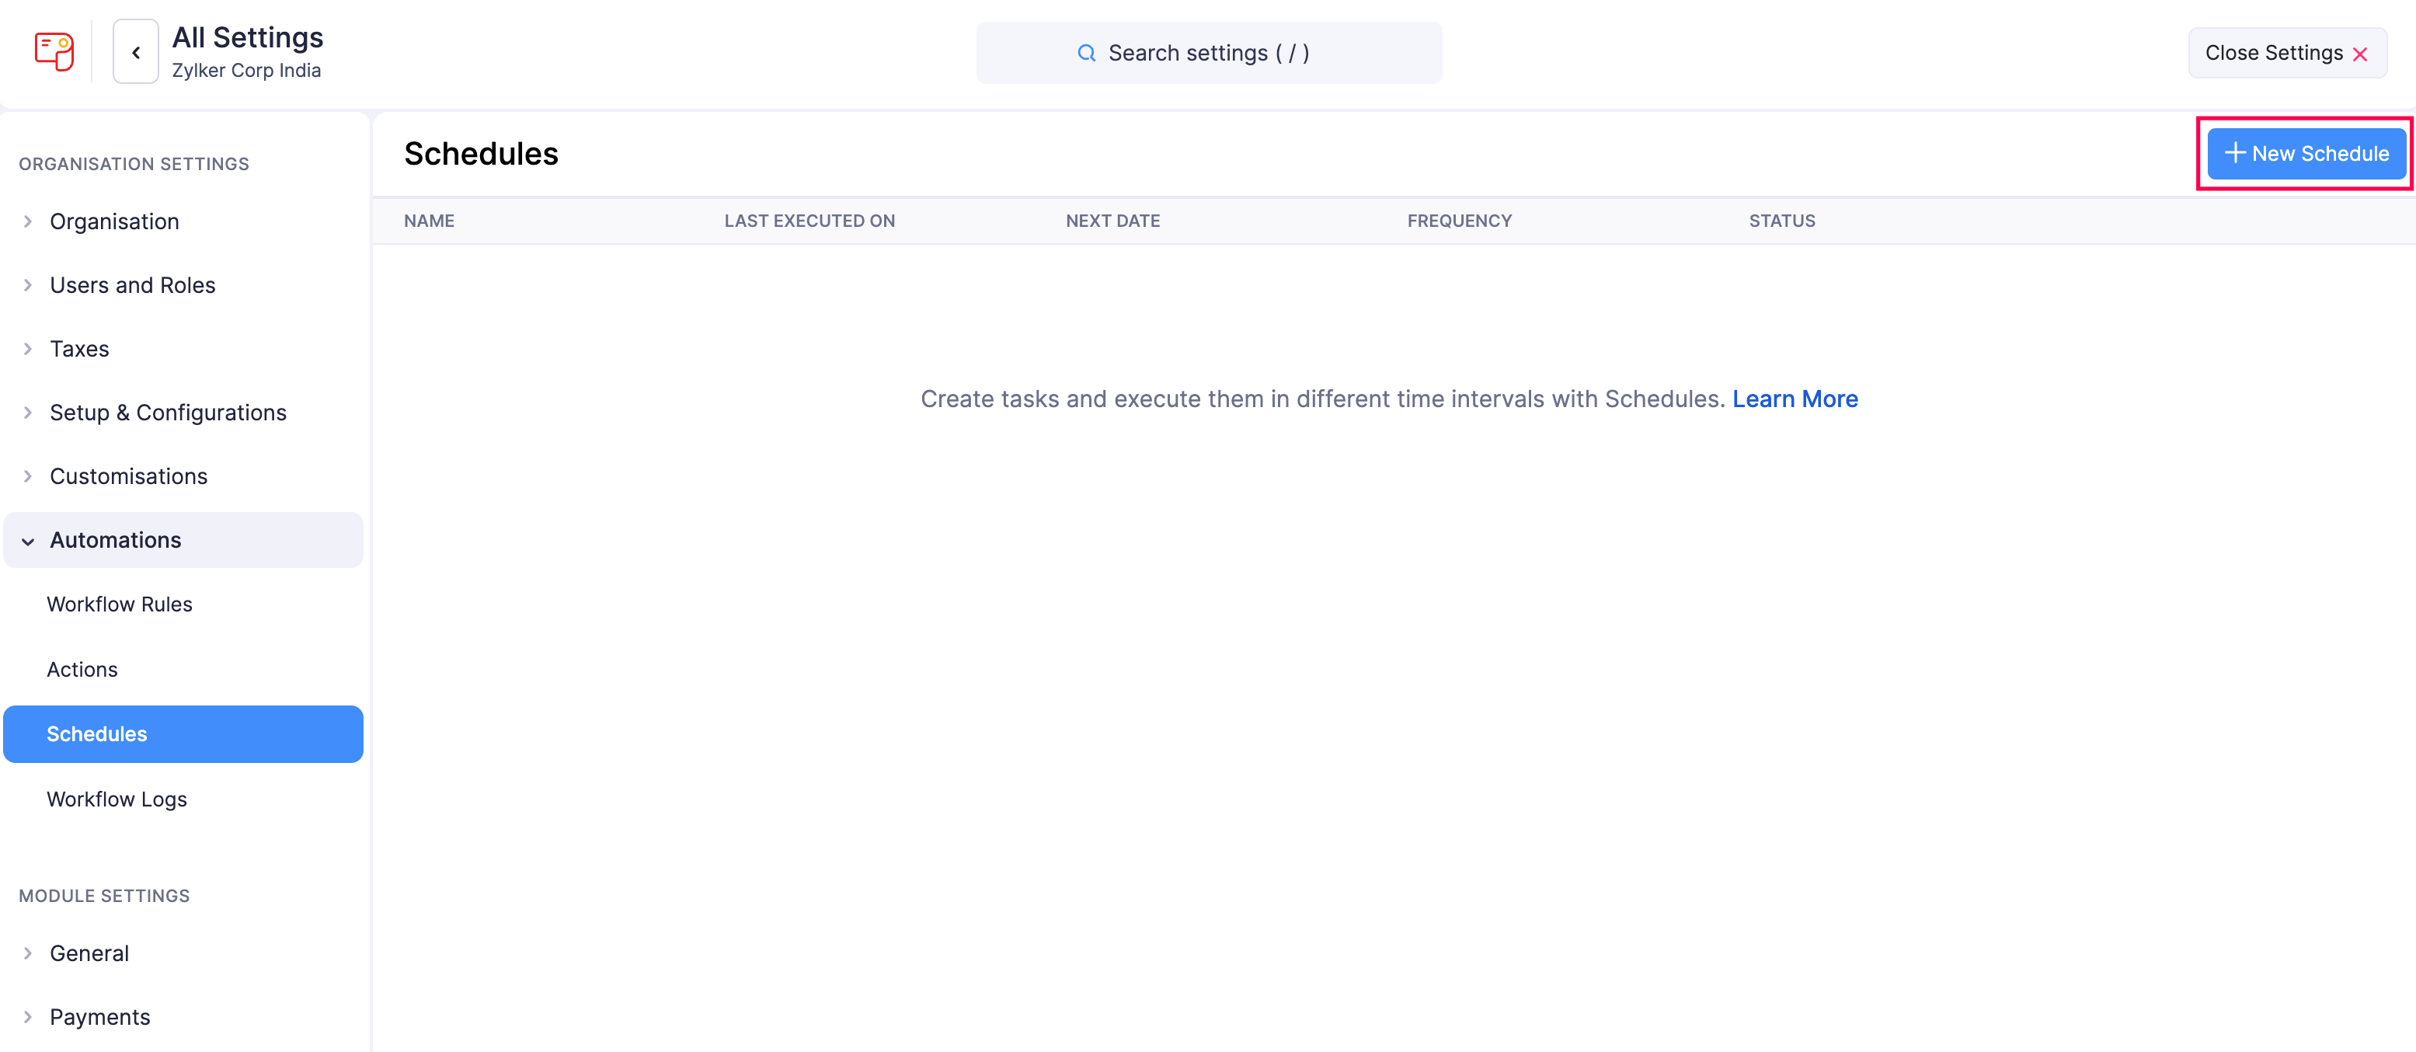
Task: Click the Schedules page heading
Action: 481,154
